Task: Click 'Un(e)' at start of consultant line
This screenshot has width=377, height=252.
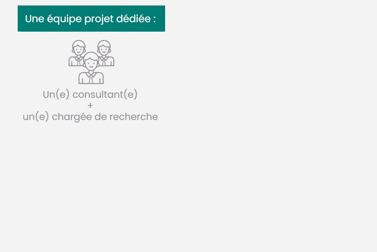Action: click(x=56, y=94)
